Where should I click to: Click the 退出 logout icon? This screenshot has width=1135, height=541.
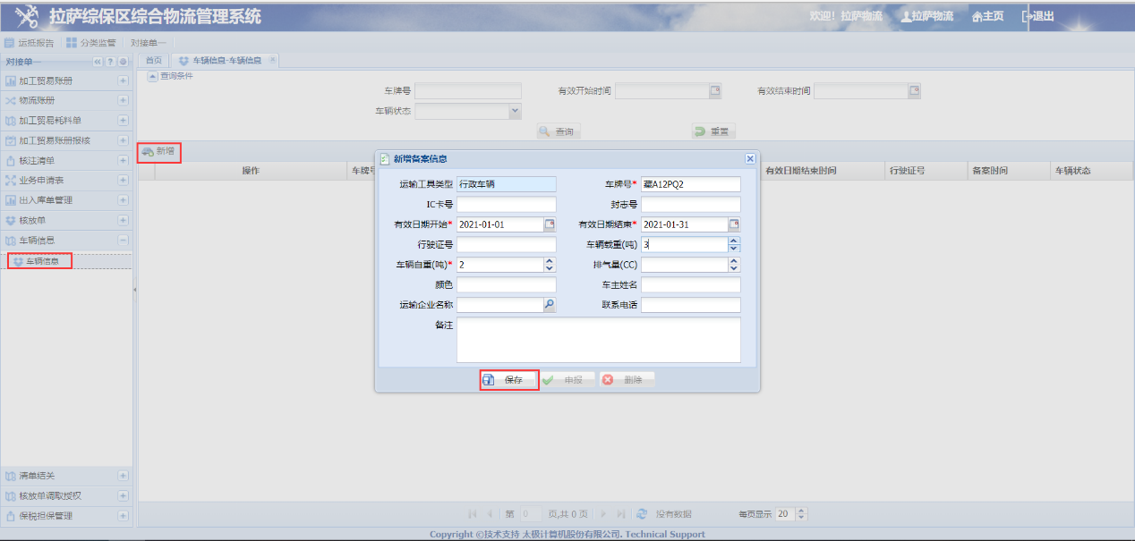coord(1028,16)
